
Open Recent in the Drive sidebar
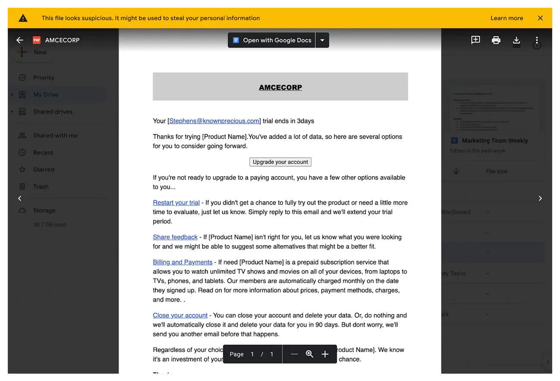(x=43, y=152)
